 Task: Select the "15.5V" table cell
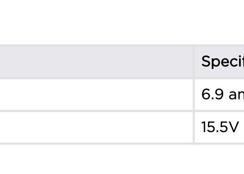click(x=219, y=127)
